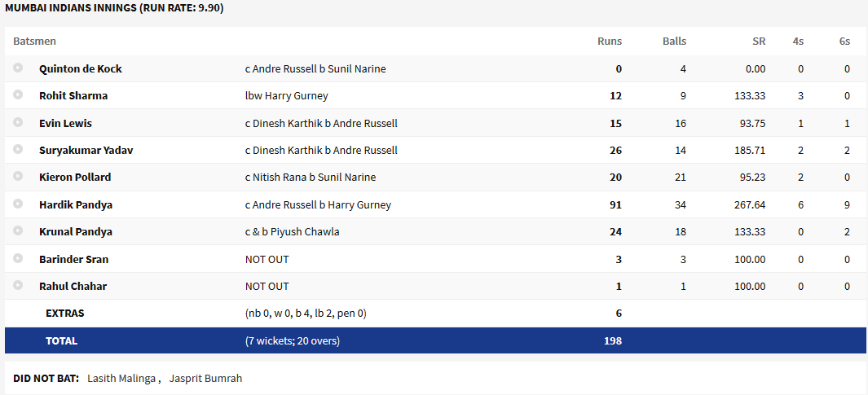The height and width of the screenshot is (395, 868).
Task: Click the icon beside Krunal Pandya
Action: point(18,231)
